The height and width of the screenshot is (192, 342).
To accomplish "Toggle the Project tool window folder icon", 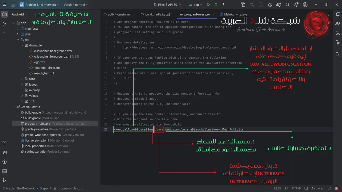I will pyautogui.click(x=5, y=14).
